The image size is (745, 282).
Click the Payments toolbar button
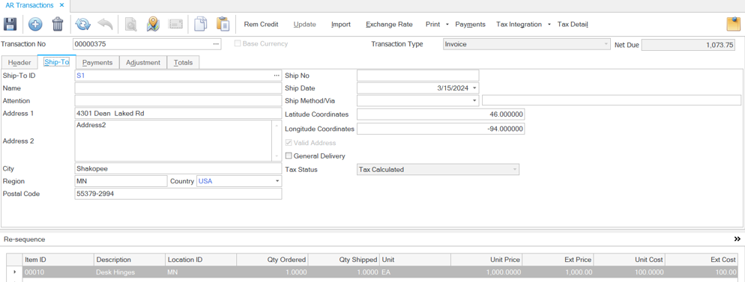coord(471,24)
